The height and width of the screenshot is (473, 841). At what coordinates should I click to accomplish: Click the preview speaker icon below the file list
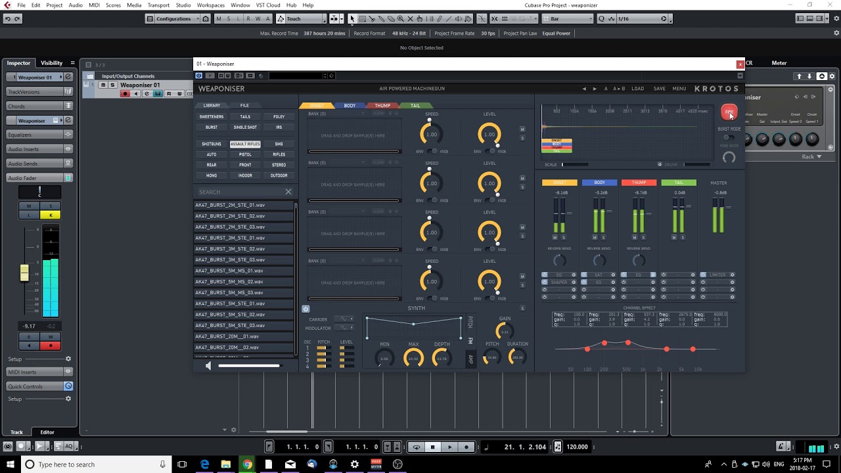tap(208, 366)
